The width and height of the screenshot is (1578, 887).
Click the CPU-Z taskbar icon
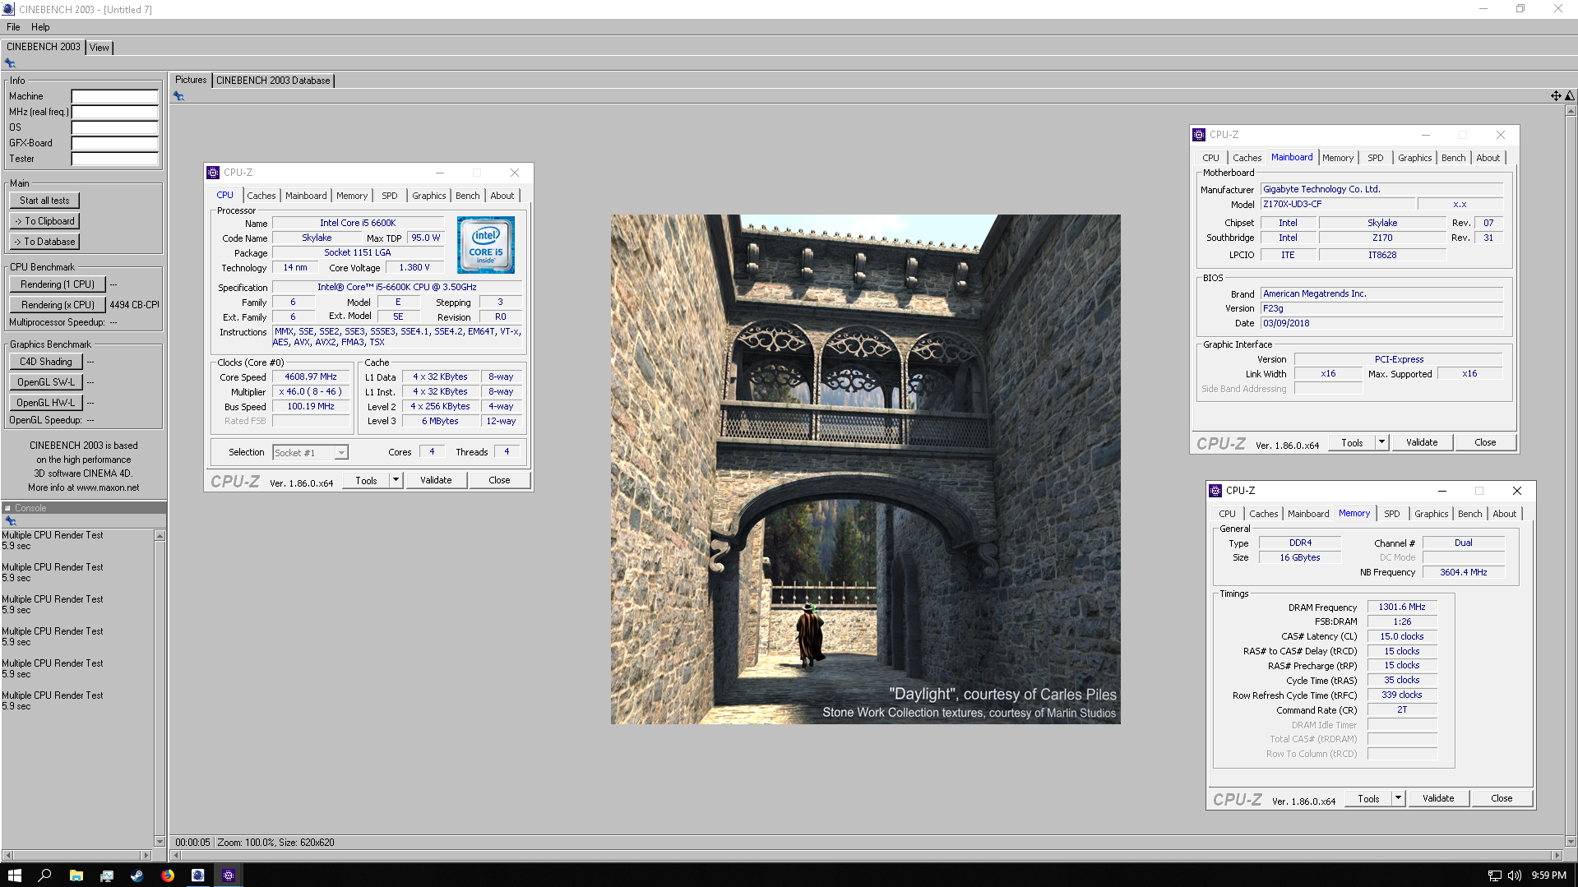[229, 875]
